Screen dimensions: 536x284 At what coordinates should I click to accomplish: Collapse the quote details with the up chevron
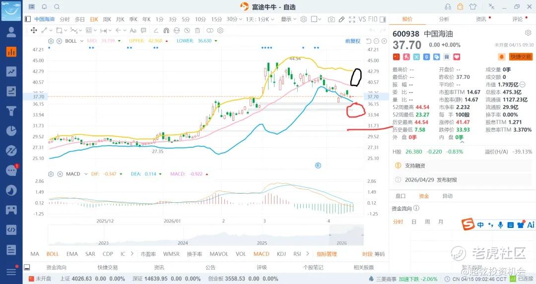click(x=462, y=142)
